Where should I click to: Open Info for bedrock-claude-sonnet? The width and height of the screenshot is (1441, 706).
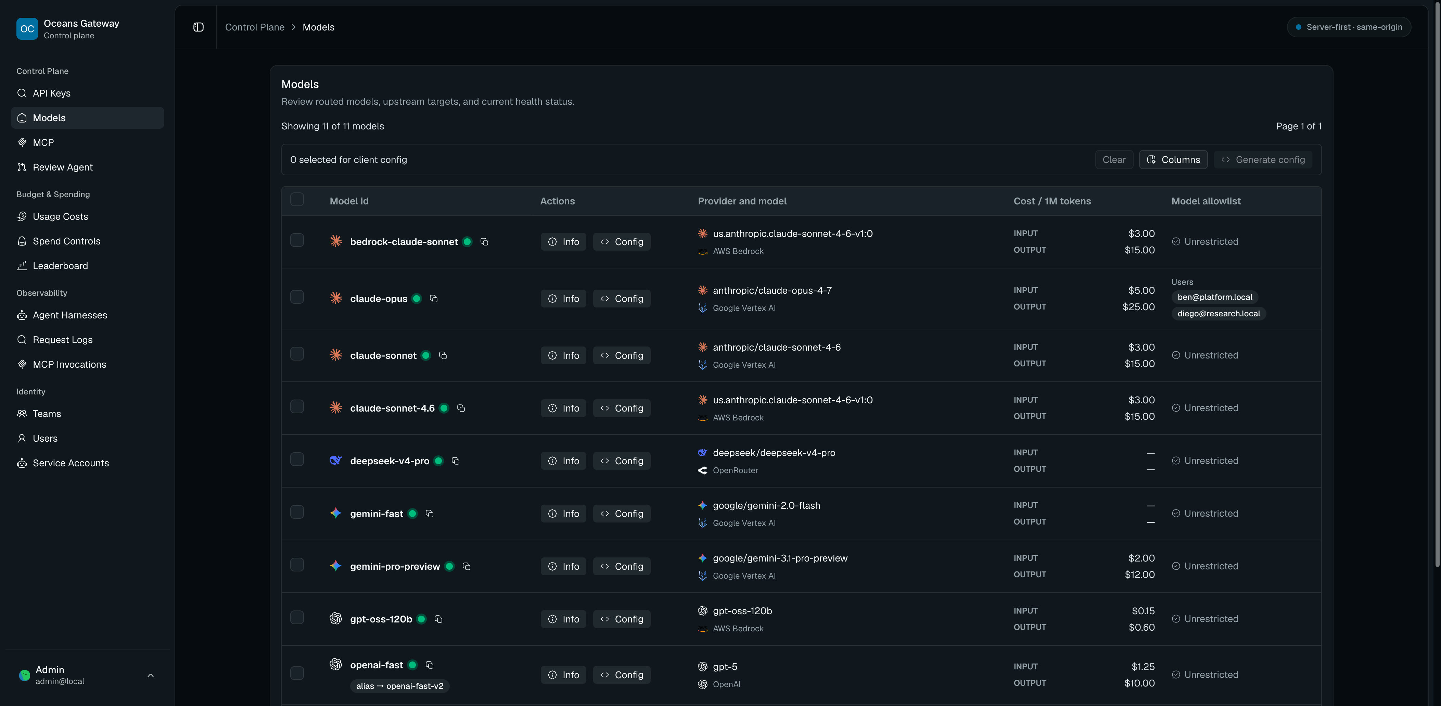coord(563,242)
